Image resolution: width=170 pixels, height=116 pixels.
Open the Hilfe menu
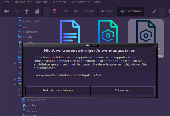tap(97, 2)
